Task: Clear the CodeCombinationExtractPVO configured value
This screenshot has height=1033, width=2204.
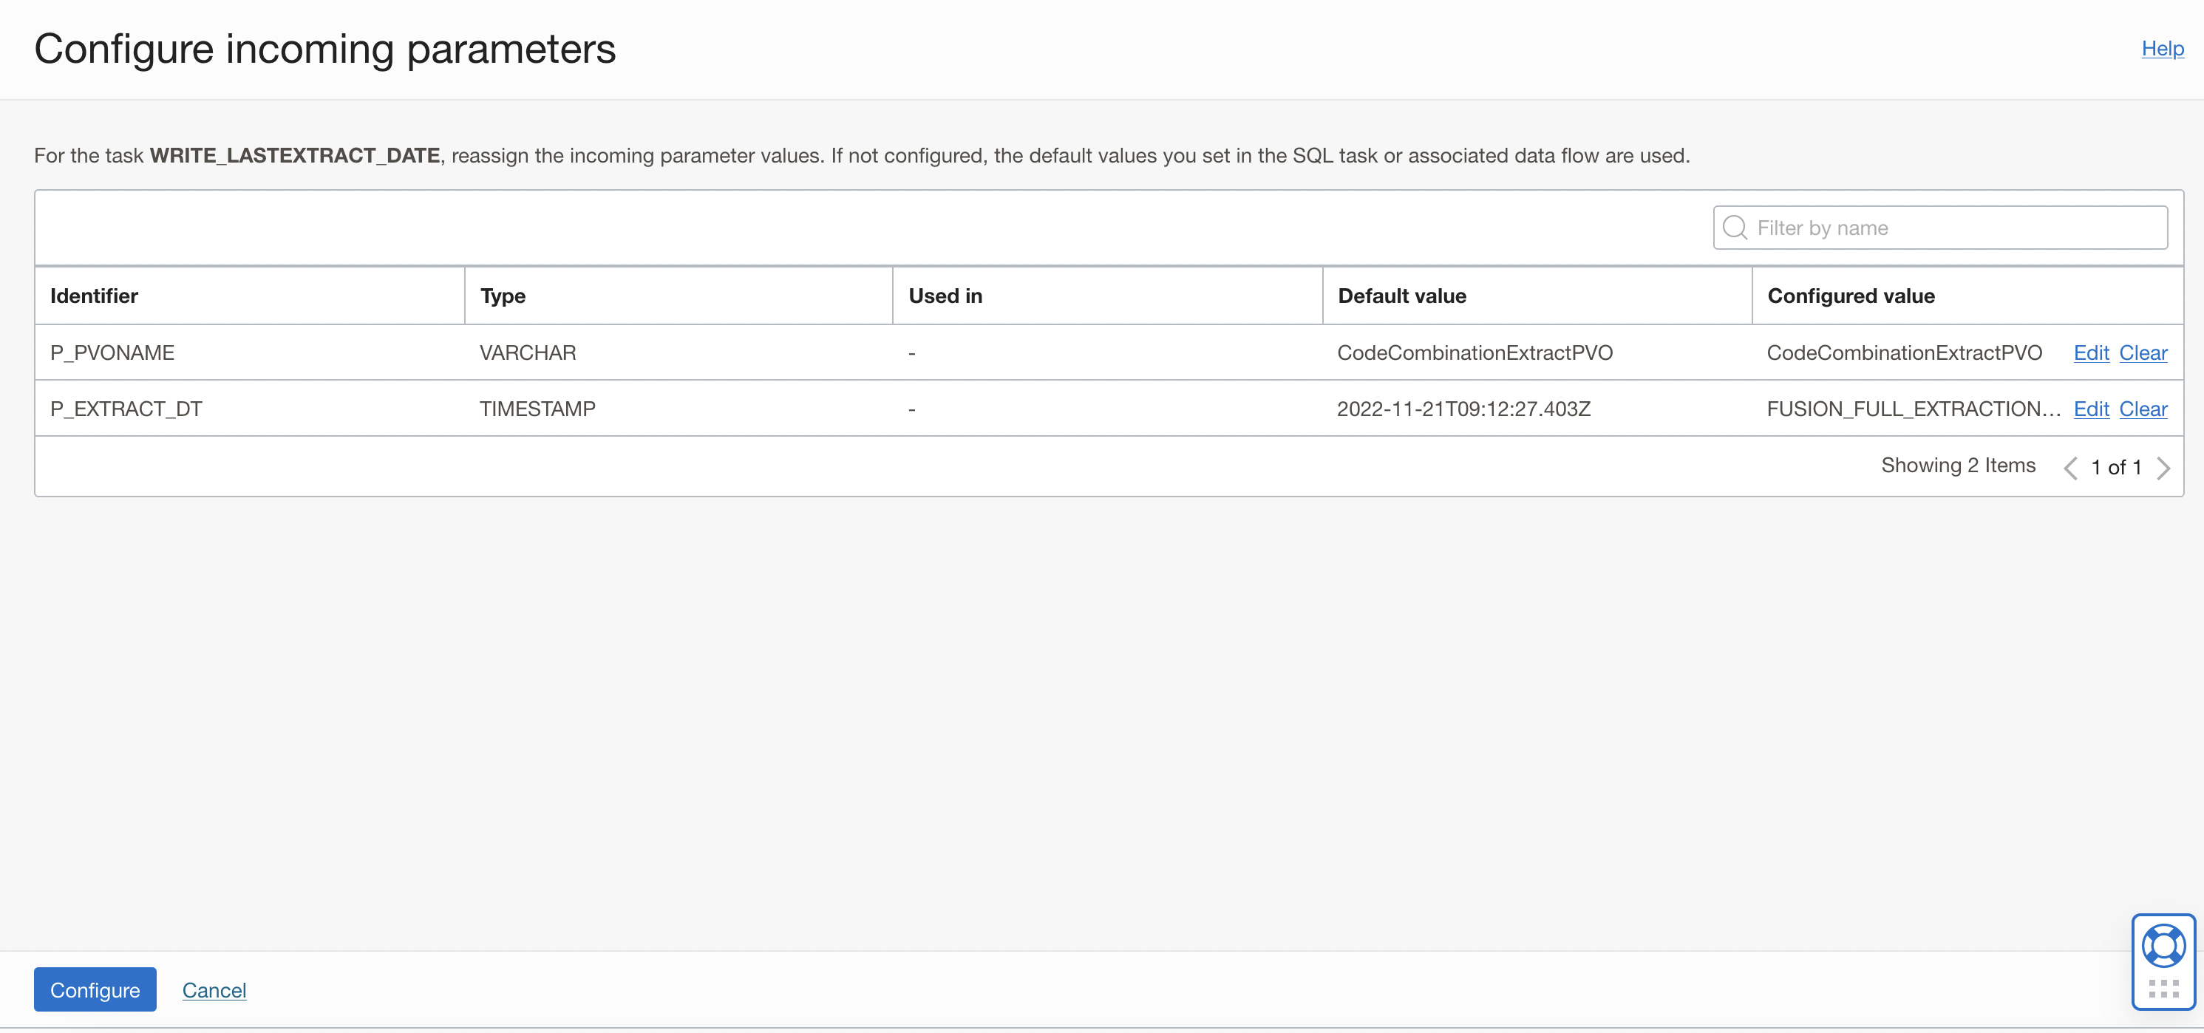Action: click(x=2143, y=352)
